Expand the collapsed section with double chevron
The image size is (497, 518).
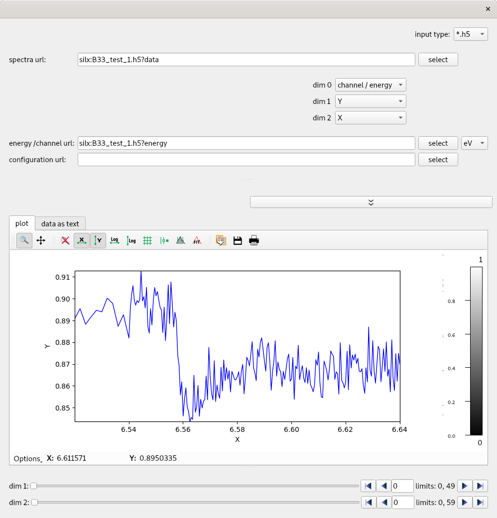pyautogui.click(x=371, y=202)
